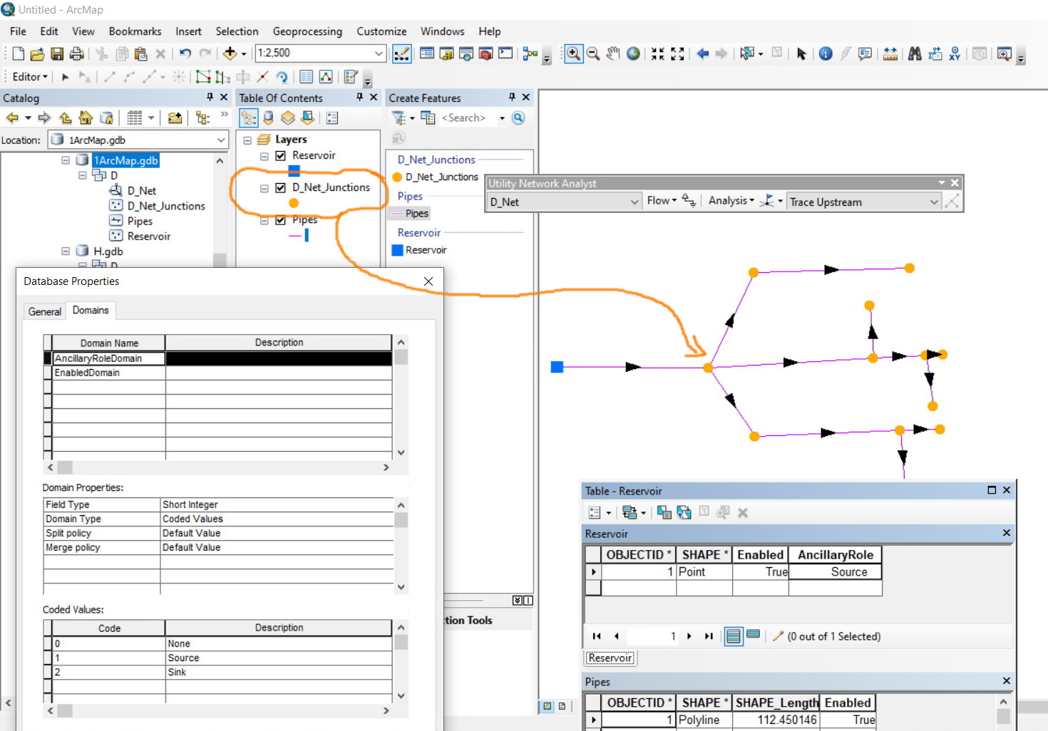Zoom to Full Extent globe icon
The image size is (1048, 731).
633,53
